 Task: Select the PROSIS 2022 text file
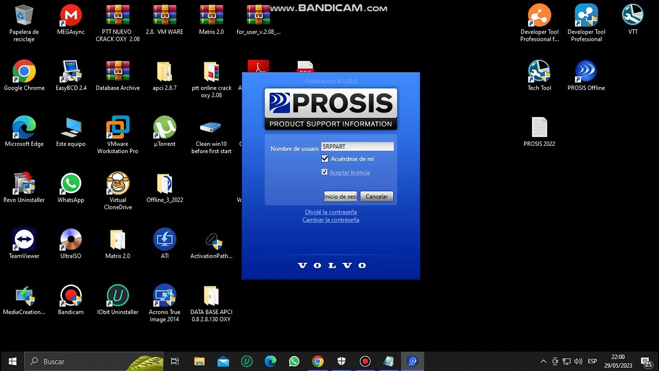539,132
